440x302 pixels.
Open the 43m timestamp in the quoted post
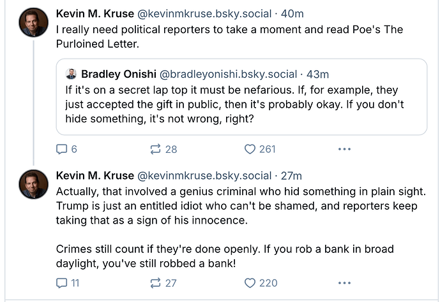[317, 74]
